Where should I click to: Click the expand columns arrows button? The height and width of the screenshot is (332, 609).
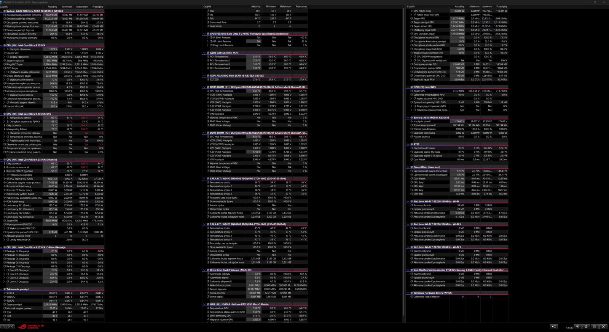point(4,326)
